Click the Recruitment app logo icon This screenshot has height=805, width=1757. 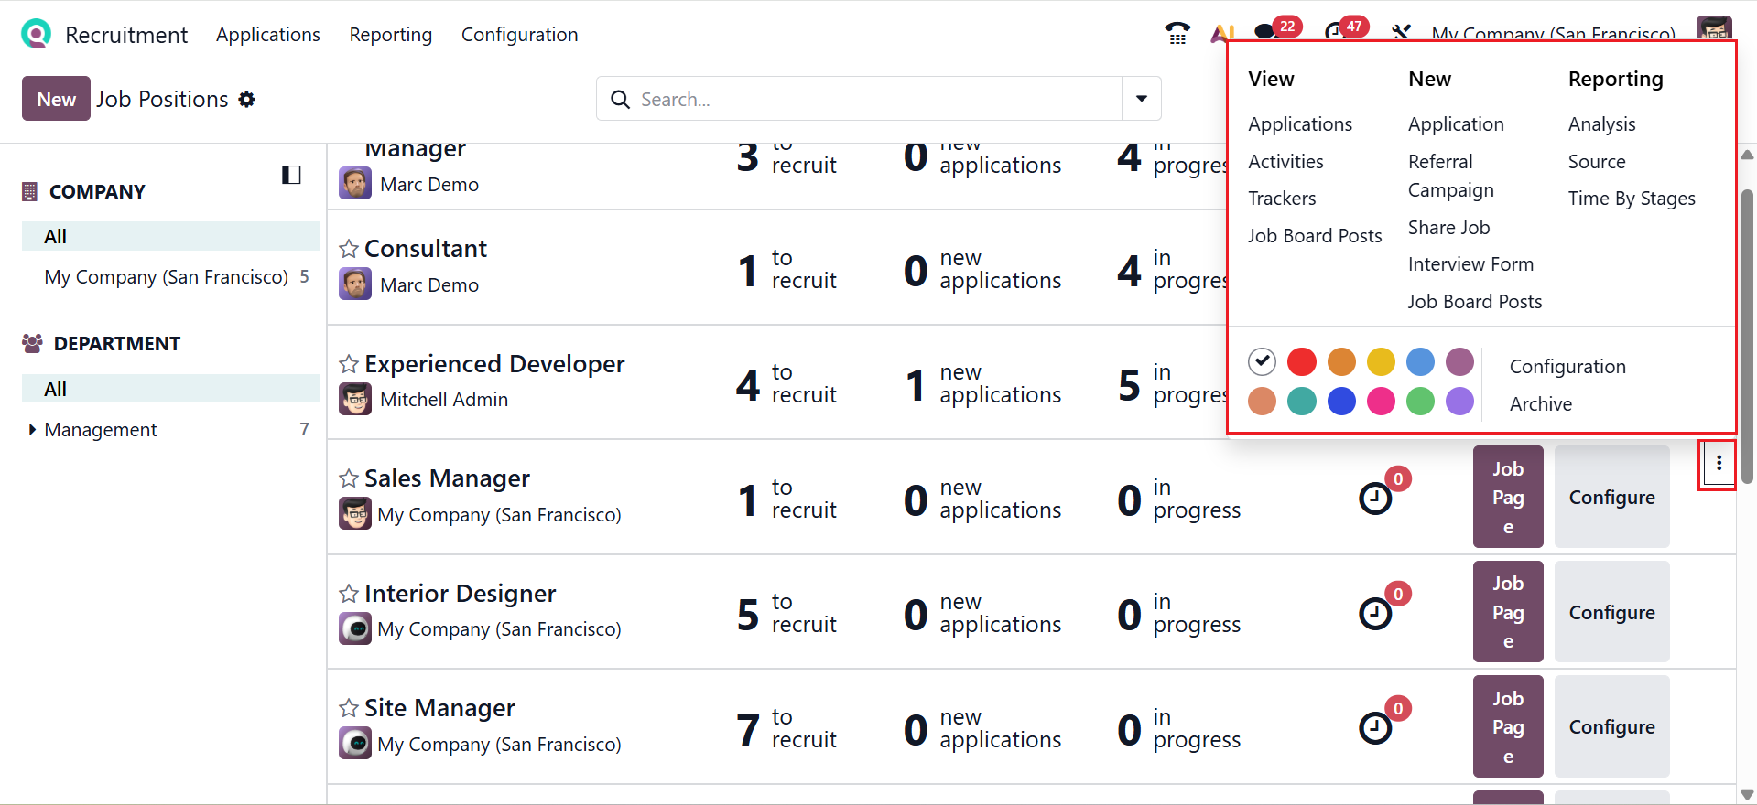coord(36,34)
